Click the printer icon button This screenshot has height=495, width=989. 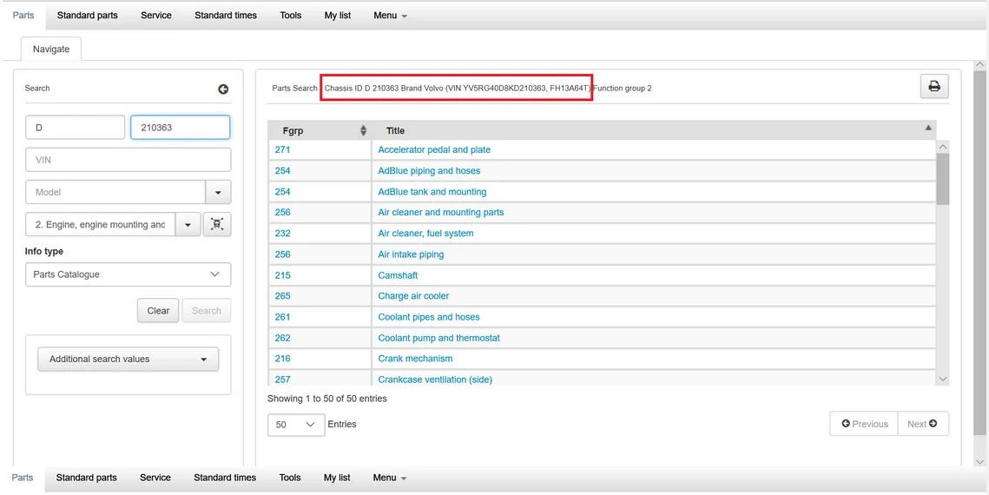pyautogui.click(x=934, y=86)
